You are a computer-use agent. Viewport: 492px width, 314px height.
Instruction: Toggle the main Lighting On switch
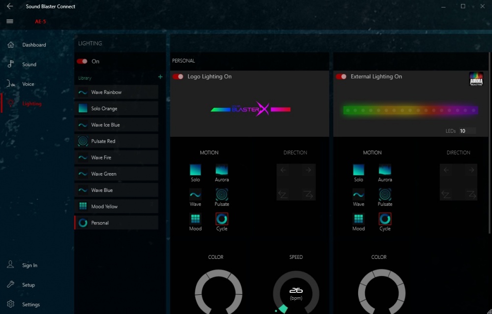[x=82, y=61]
